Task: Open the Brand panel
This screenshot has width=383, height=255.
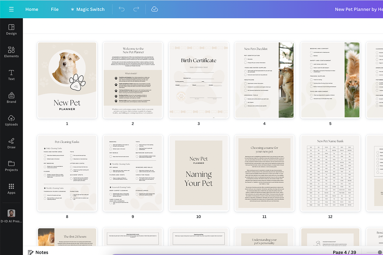Action: click(x=11, y=98)
